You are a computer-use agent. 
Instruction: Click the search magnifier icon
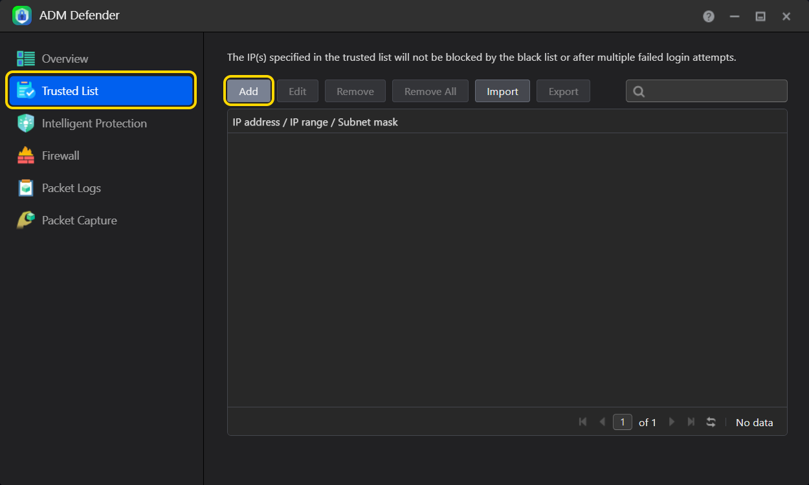639,92
